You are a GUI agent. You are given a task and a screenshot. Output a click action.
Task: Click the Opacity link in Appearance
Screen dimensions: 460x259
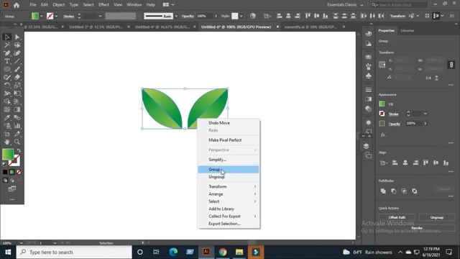pos(395,124)
